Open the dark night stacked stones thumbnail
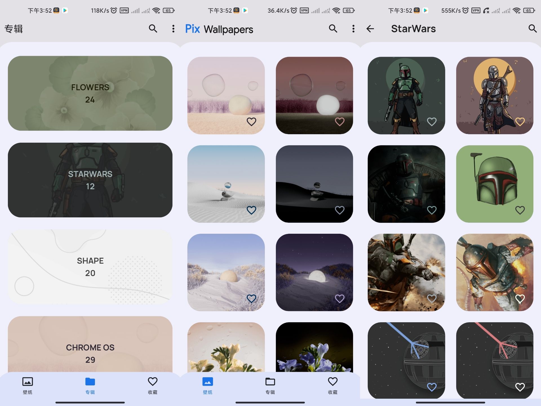Viewport: 541px width, 406px height. click(314, 184)
